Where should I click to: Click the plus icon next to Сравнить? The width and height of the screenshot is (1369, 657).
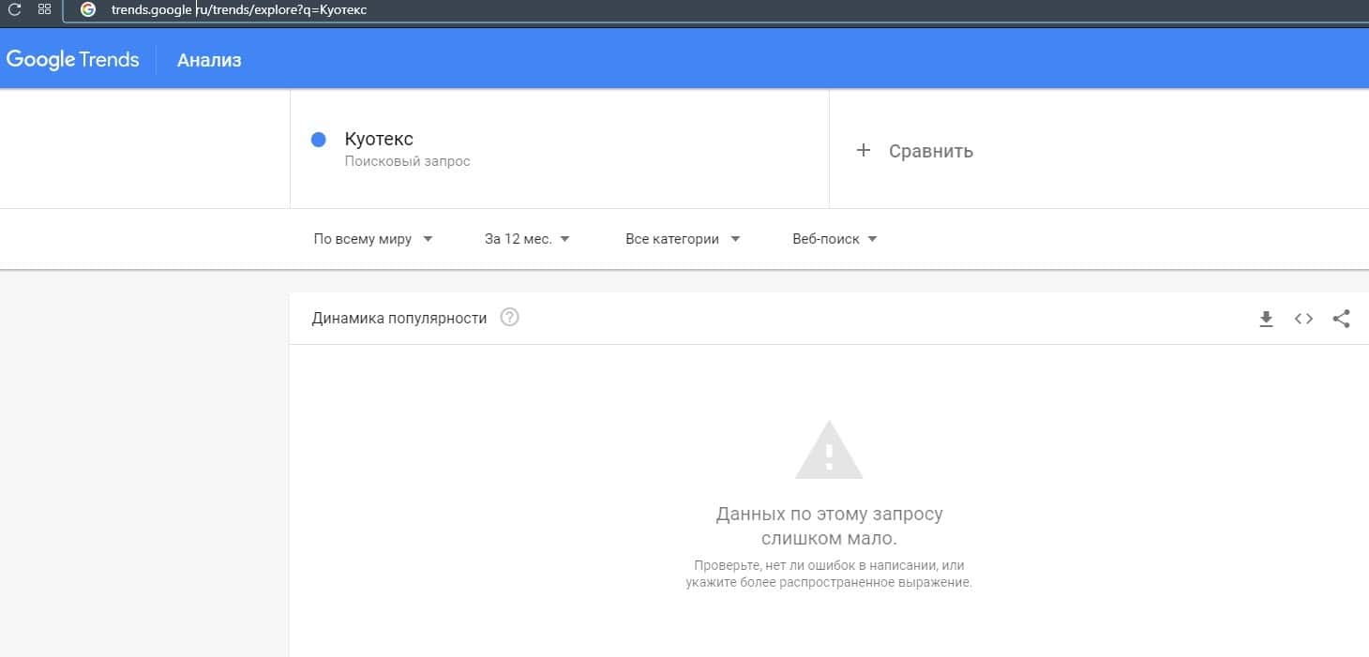click(x=864, y=150)
